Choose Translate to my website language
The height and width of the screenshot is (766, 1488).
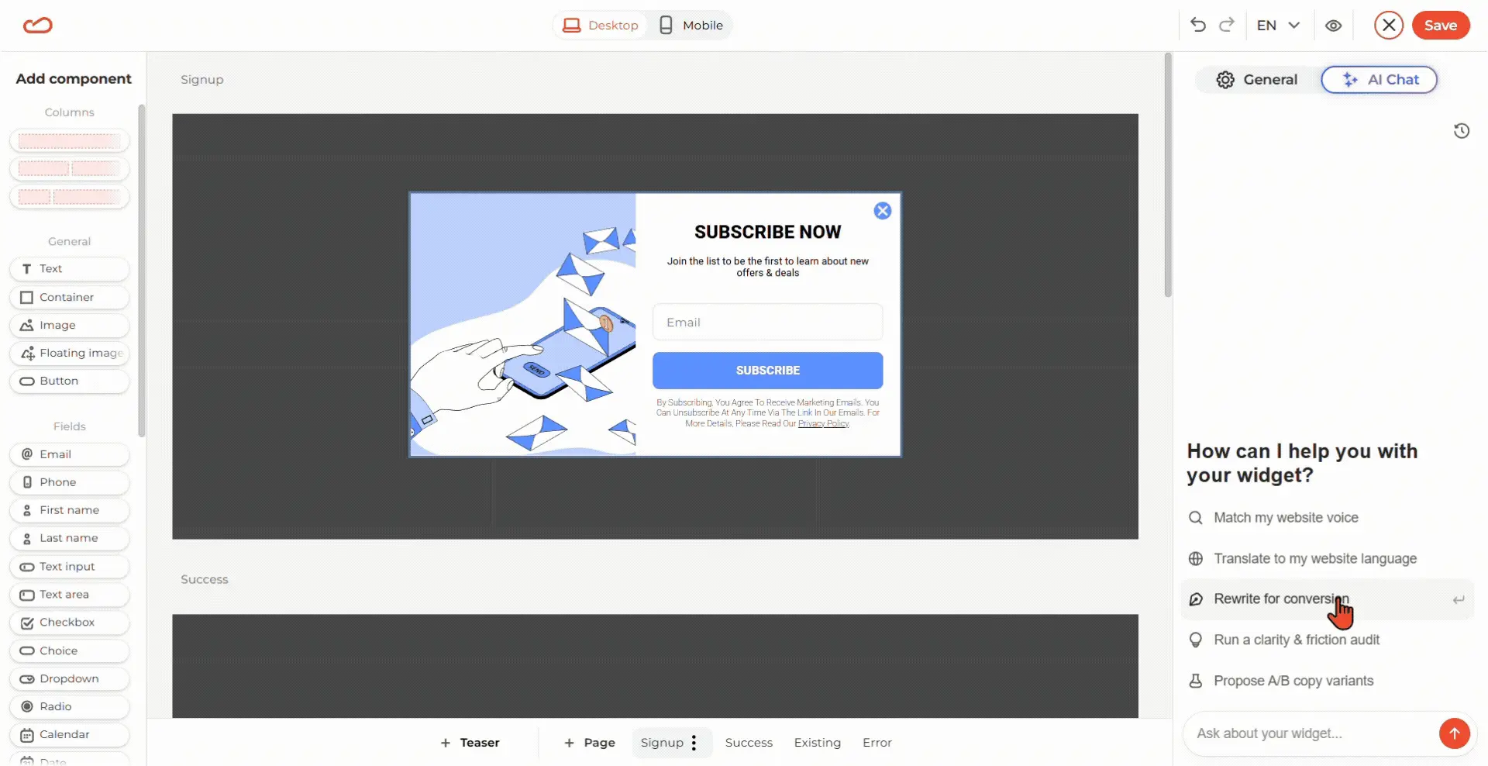1327,558
